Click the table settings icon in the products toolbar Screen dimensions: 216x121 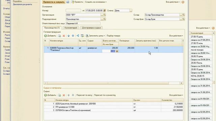[82, 36]
